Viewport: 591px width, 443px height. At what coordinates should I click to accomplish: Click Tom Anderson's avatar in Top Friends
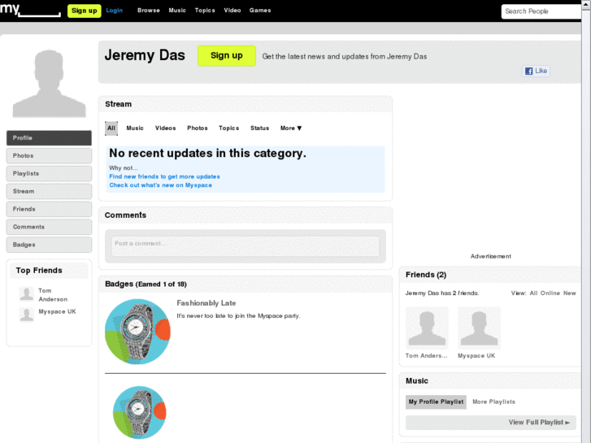click(x=27, y=294)
